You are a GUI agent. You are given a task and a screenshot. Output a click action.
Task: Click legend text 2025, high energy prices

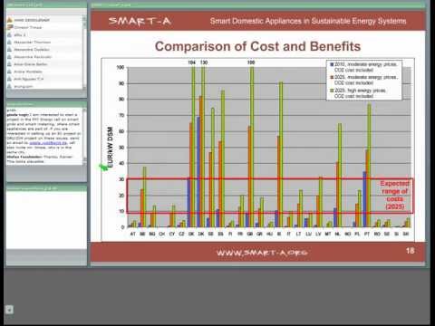click(360, 91)
